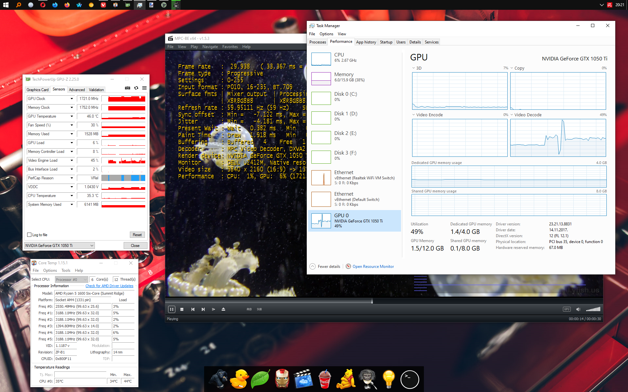The height and width of the screenshot is (392, 628).
Task: Open the GPU selector dropdown in GPU-Z
Action: (60, 246)
